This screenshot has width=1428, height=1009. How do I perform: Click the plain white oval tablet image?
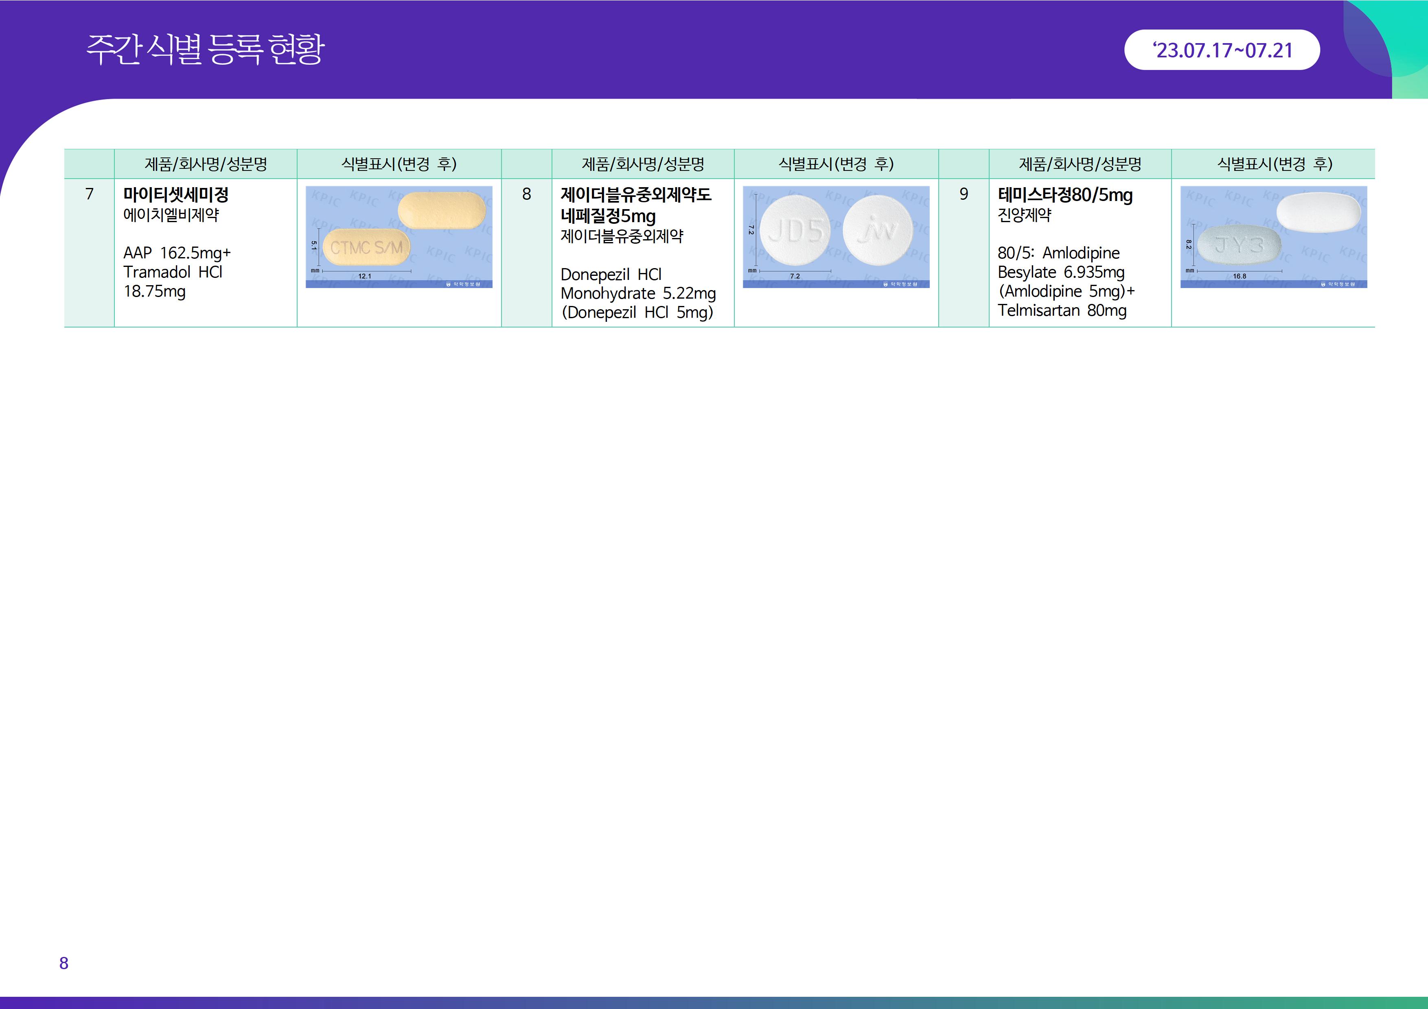pyautogui.click(x=1318, y=213)
